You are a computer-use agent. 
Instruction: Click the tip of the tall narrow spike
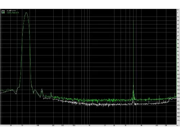(133, 21)
